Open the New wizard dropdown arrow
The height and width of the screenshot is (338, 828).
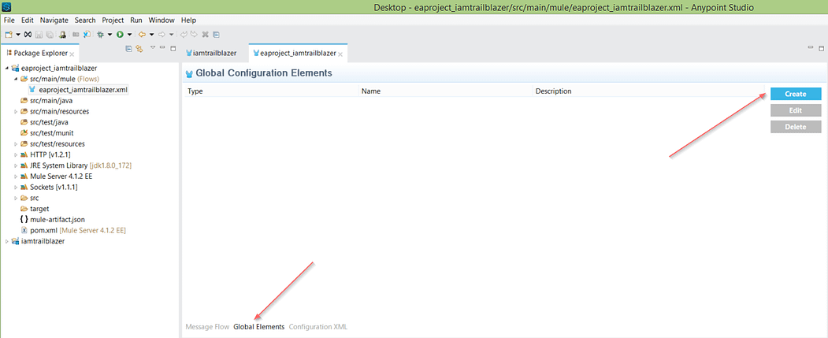18,35
